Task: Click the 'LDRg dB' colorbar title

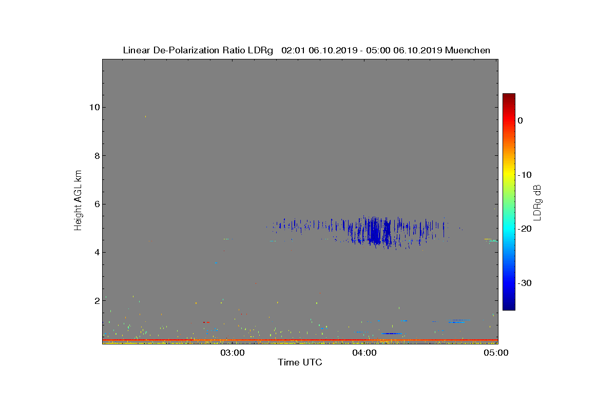Action: coord(538,202)
